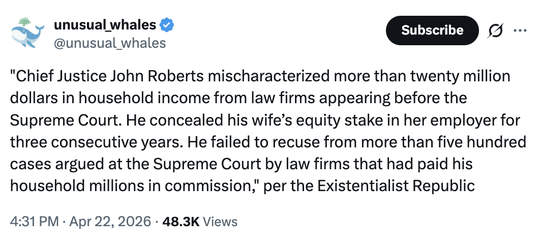Open the unusual_whales display name profile link

coord(105,24)
